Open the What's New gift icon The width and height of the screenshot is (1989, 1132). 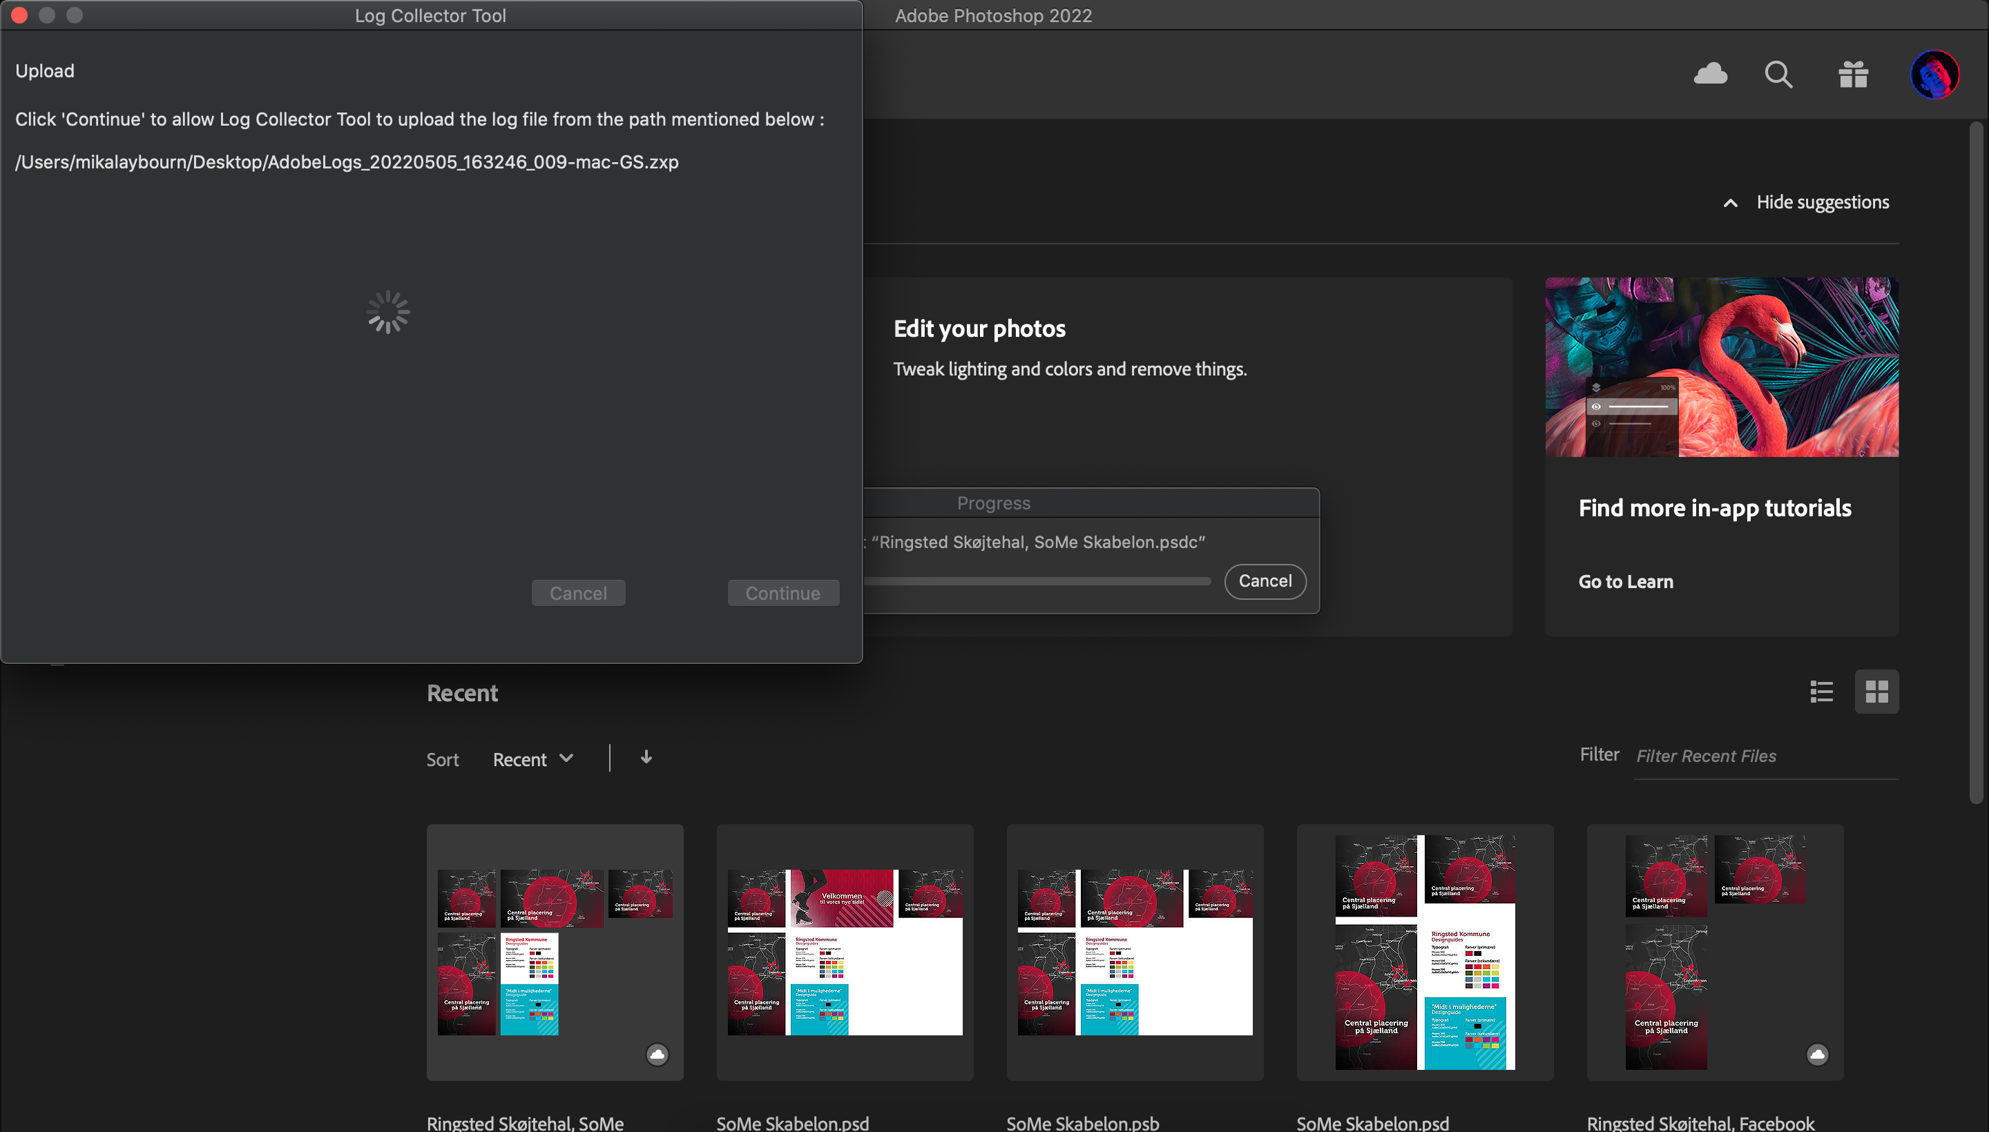[x=1852, y=74]
